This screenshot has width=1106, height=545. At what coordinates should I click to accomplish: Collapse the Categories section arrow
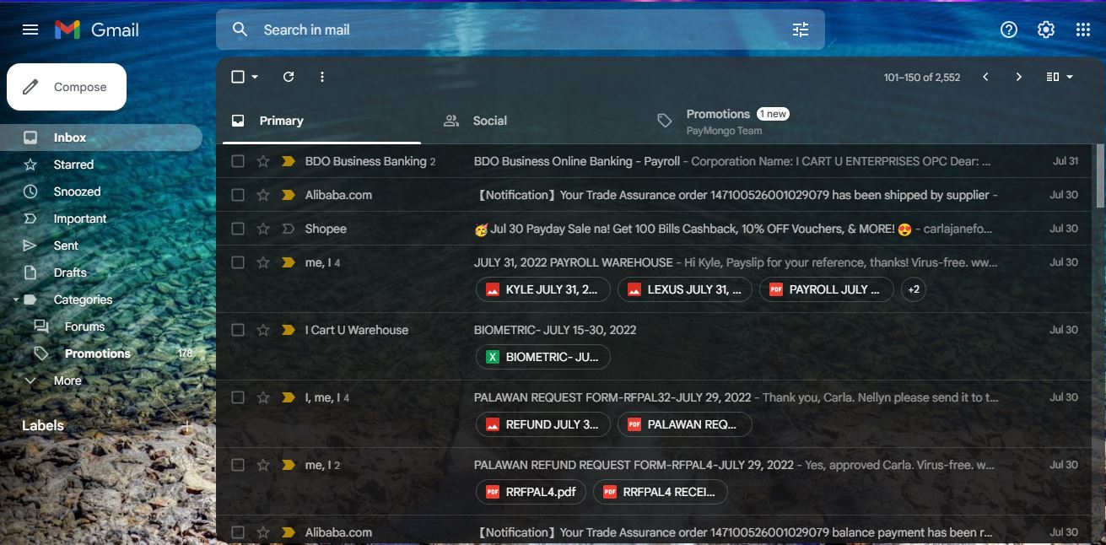tap(15, 299)
